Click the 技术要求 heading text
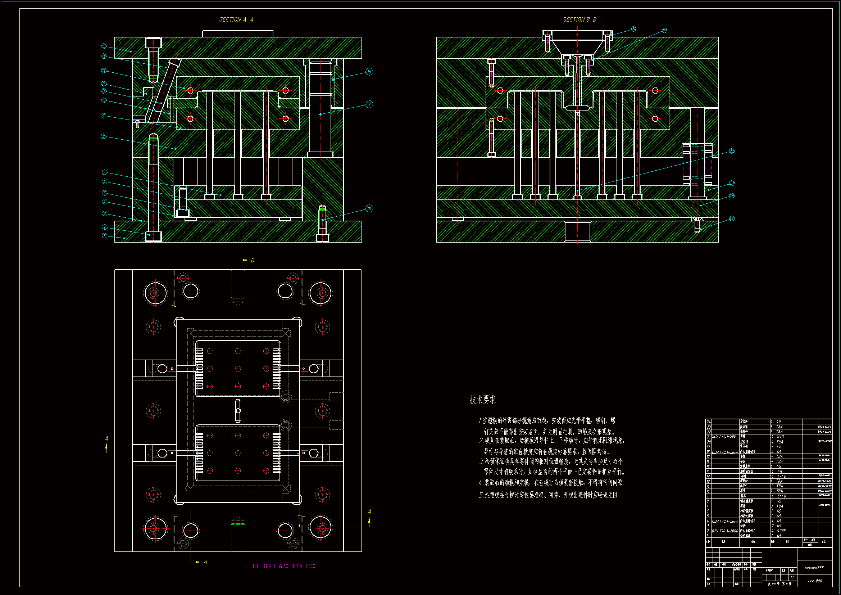Viewport: 841px width, 595px height. (x=482, y=400)
